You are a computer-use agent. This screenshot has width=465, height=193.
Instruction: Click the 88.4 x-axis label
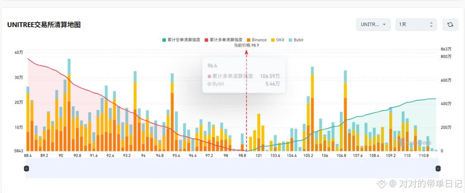(28, 155)
